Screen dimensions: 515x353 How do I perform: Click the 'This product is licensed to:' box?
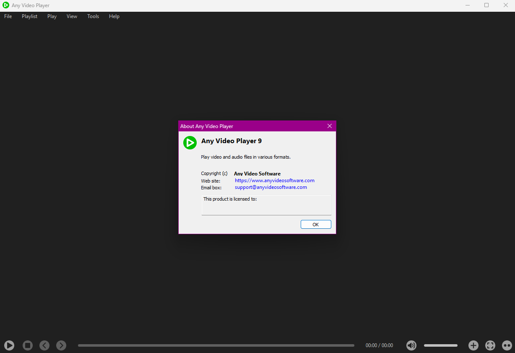[x=266, y=205]
